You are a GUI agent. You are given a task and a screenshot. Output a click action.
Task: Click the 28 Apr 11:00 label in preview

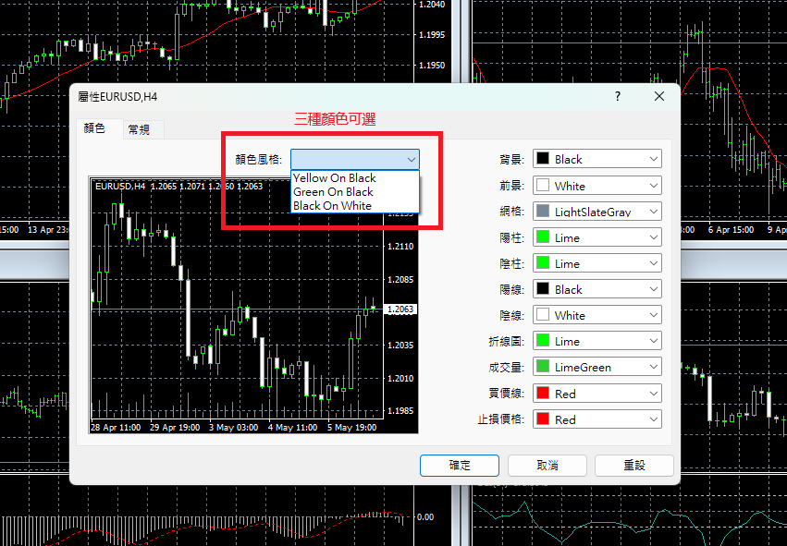tap(116, 428)
